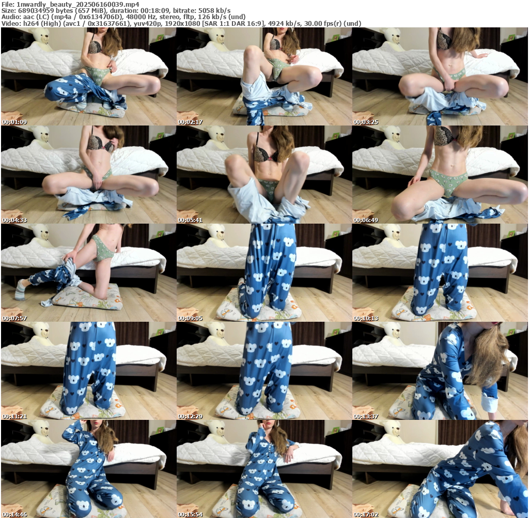
Task: Select the thumbnail stamped 00:03:25
Action: (x=440, y=76)
